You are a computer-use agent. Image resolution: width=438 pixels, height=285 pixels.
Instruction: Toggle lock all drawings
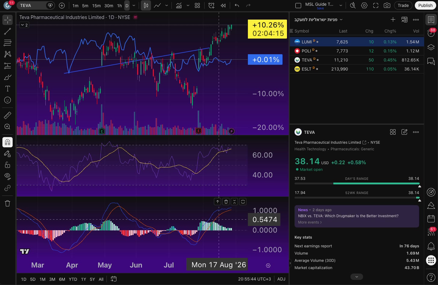point(8,165)
